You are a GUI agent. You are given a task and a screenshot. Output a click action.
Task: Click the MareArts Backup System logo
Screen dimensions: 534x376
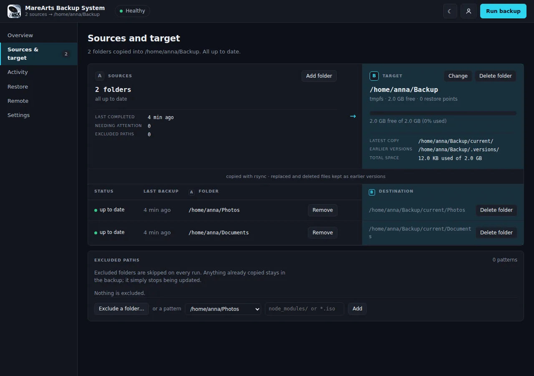click(14, 11)
